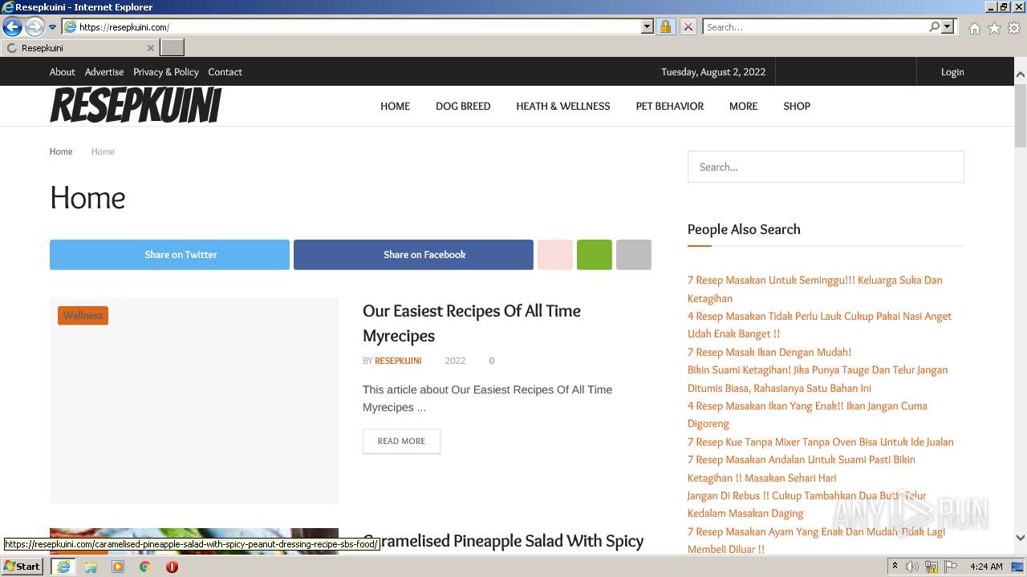Viewport: 1027px width, 577px height.
Task: Close the Resepkuini tab
Action: (150, 48)
